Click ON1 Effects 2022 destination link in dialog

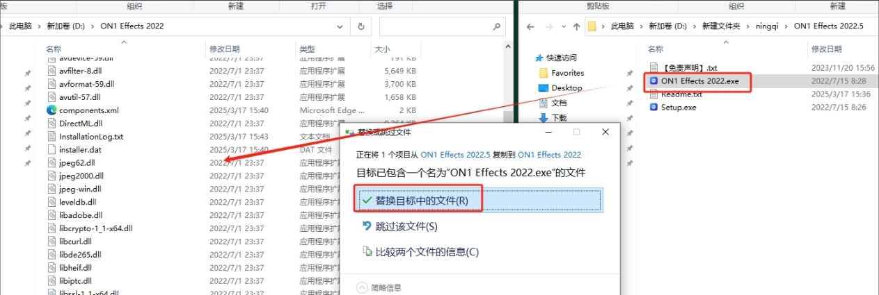pos(550,155)
